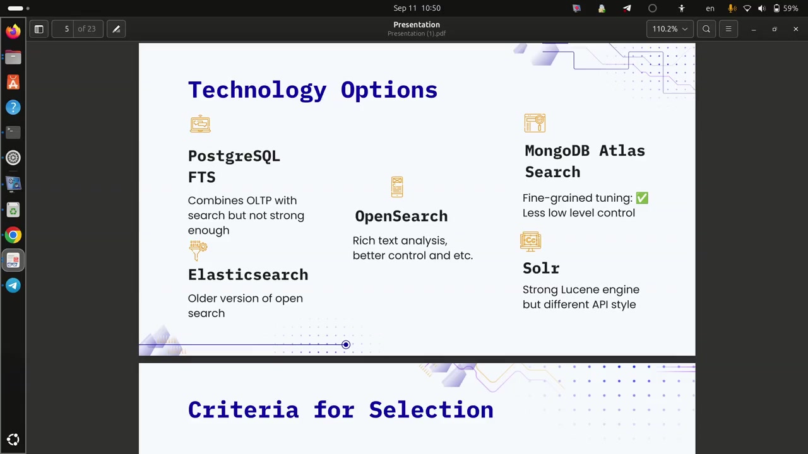Open the App Center in the dock
Screen dimensions: 808x454
(13, 83)
